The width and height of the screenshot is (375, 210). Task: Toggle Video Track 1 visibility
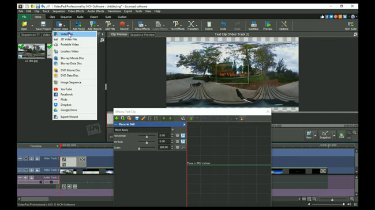(x=26, y=170)
